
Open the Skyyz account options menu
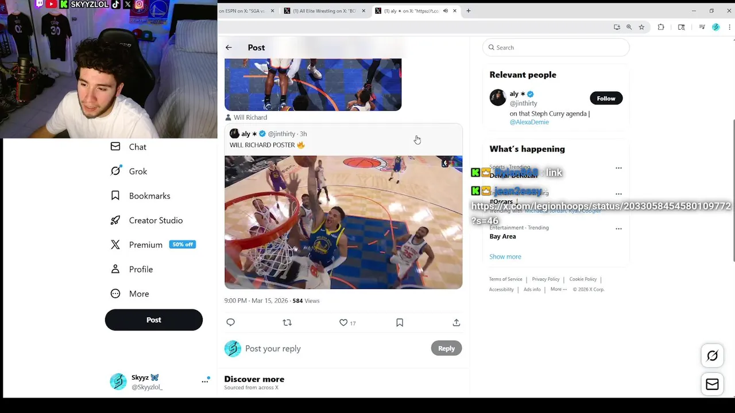point(205,381)
